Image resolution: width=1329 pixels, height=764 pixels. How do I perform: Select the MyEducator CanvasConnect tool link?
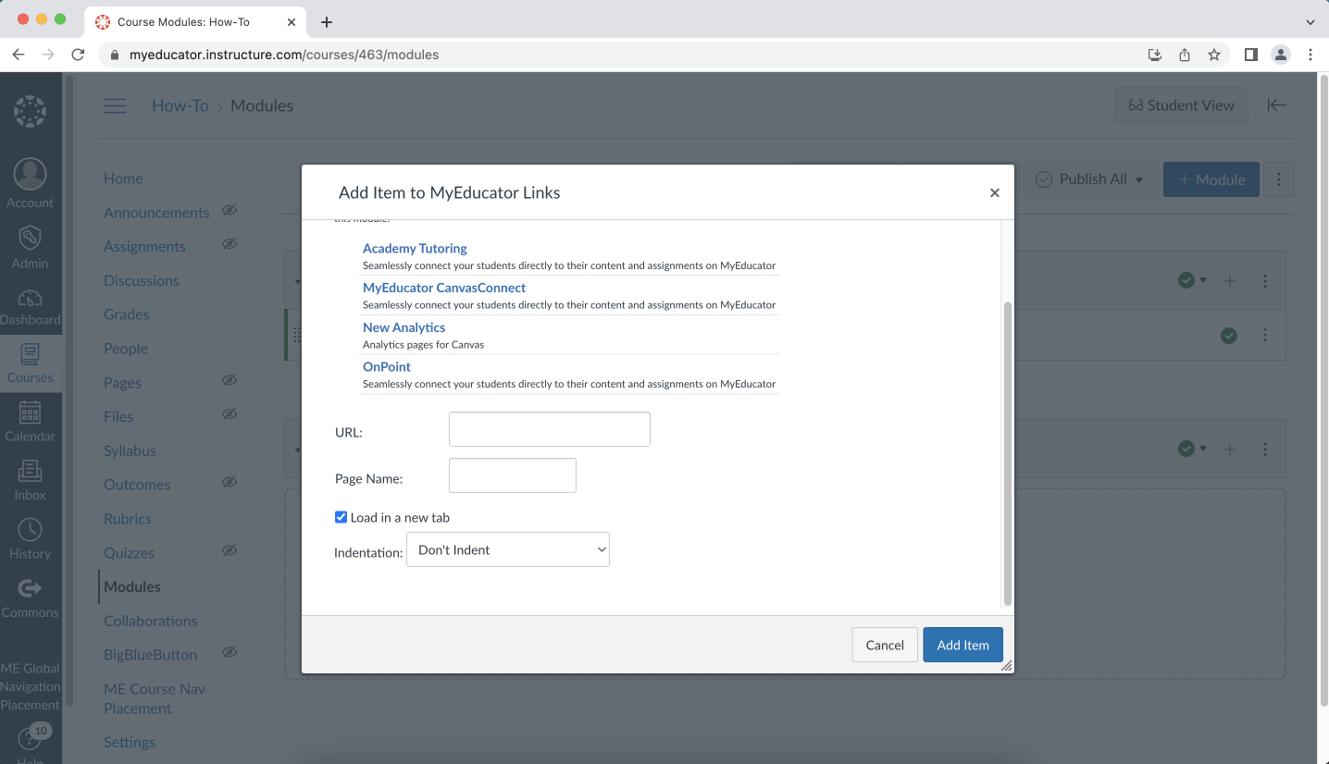pyautogui.click(x=444, y=288)
